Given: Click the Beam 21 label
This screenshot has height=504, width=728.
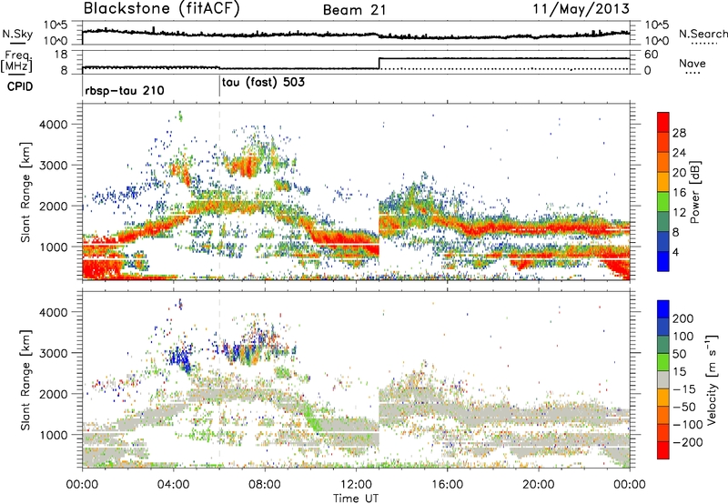Looking at the screenshot, I should [x=355, y=10].
